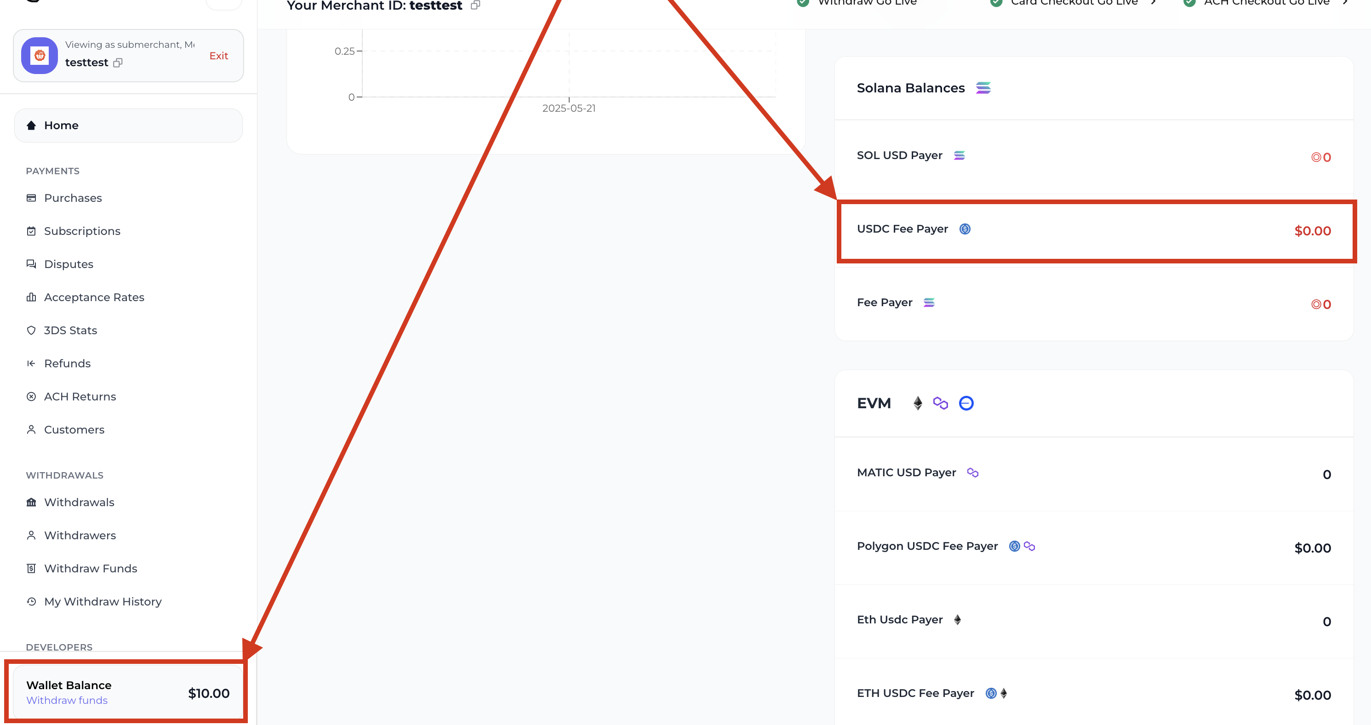Click Solana icon beside Solana Balances
Image resolution: width=1371 pixels, height=725 pixels.
983,88
